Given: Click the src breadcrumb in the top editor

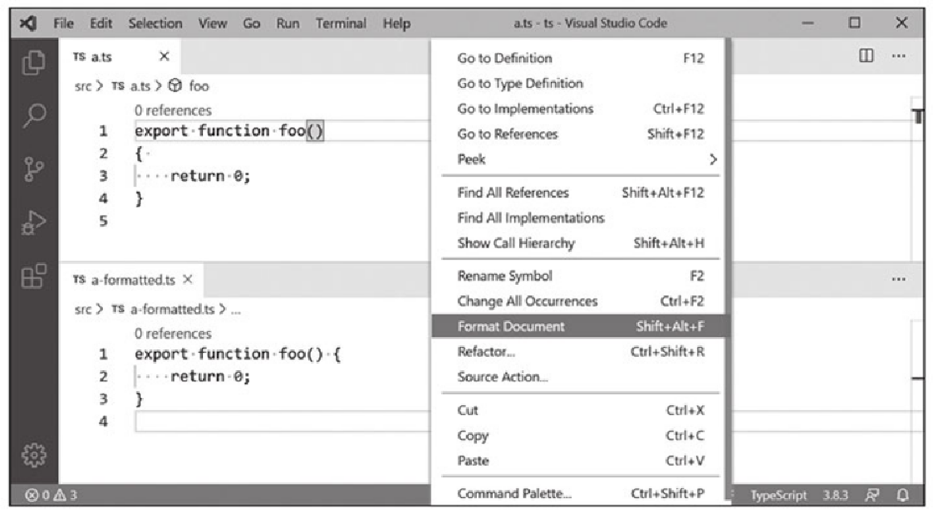Looking at the screenshot, I should coord(83,85).
